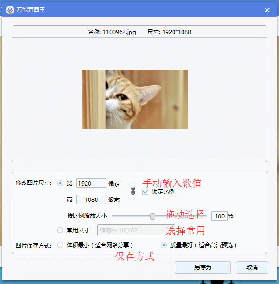Click the 按比例缩放大小 label
279x284 pixels.
(x=87, y=216)
